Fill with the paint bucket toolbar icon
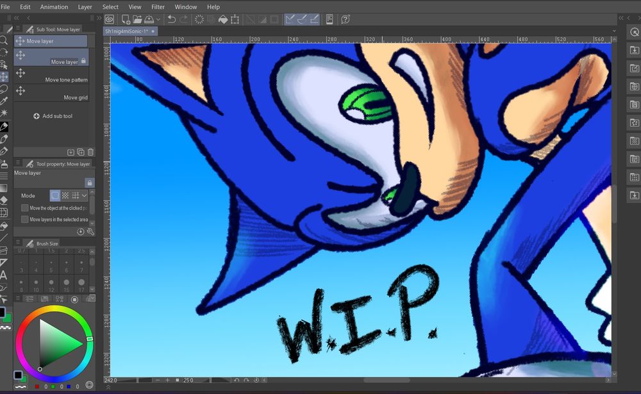641x394 pixels. click(x=223, y=19)
